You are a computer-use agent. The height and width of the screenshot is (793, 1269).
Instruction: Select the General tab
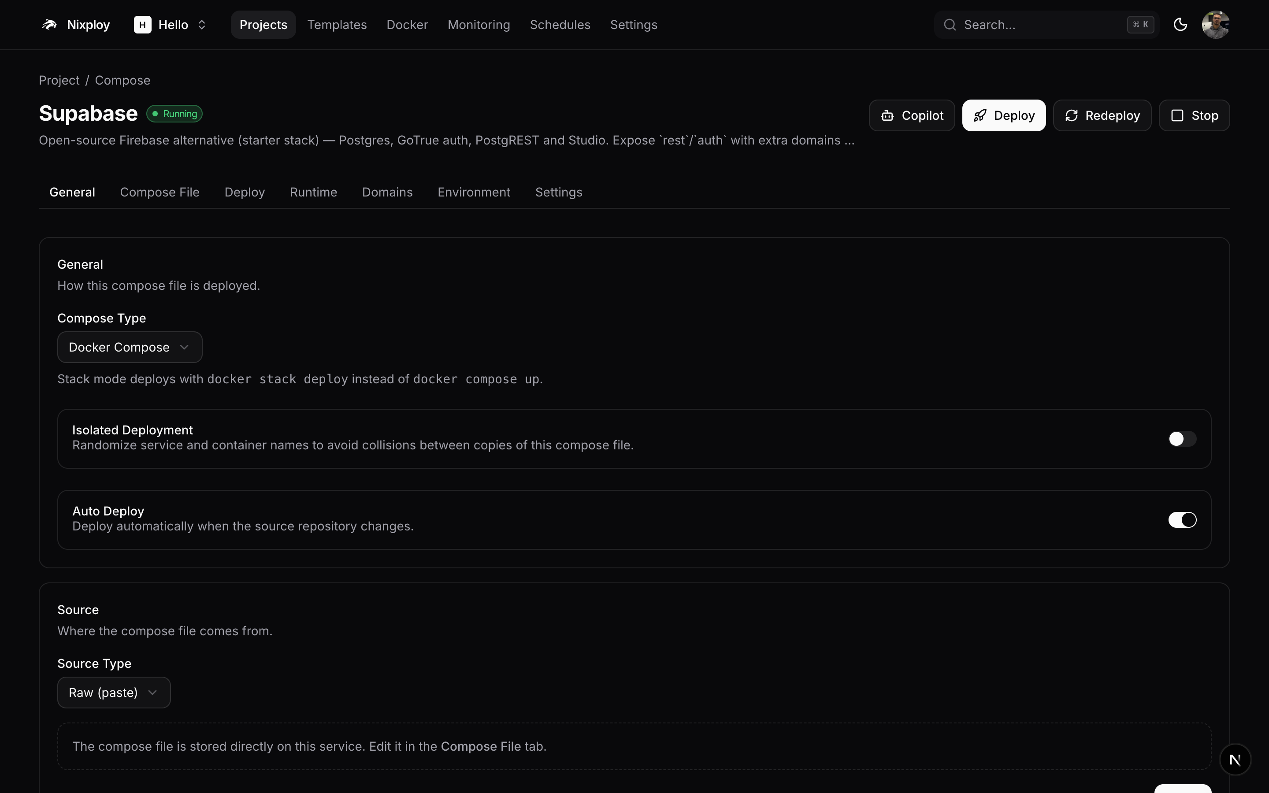point(72,193)
